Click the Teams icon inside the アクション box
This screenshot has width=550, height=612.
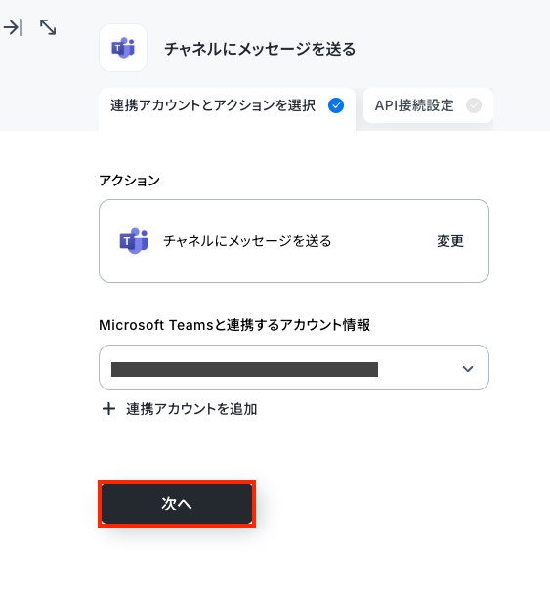point(134,241)
